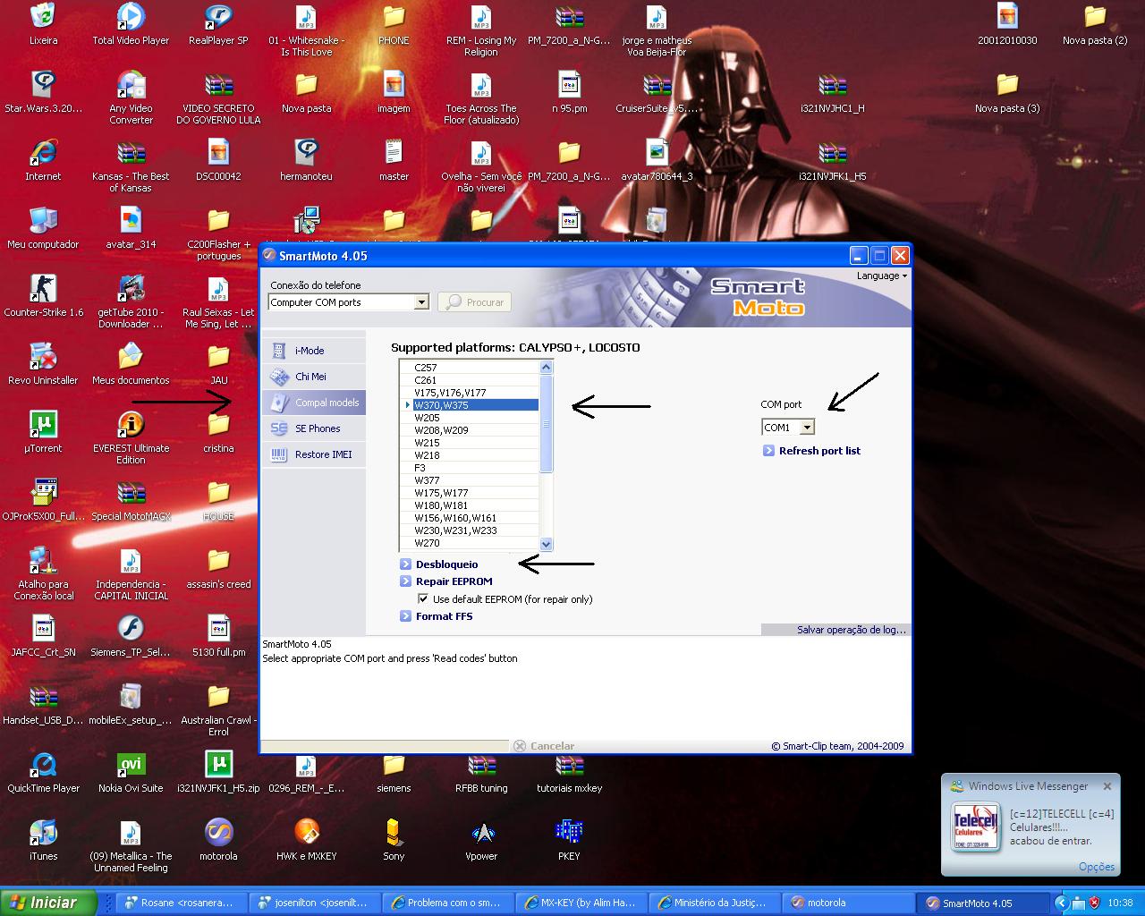Launch iTunes from the desktop
Screen dimensions: 1145x916
coord(43,833)
